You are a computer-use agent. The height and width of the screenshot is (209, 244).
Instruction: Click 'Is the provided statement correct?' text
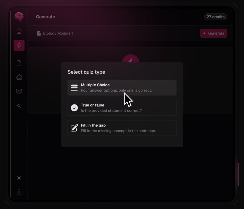(x=111, y=111)
